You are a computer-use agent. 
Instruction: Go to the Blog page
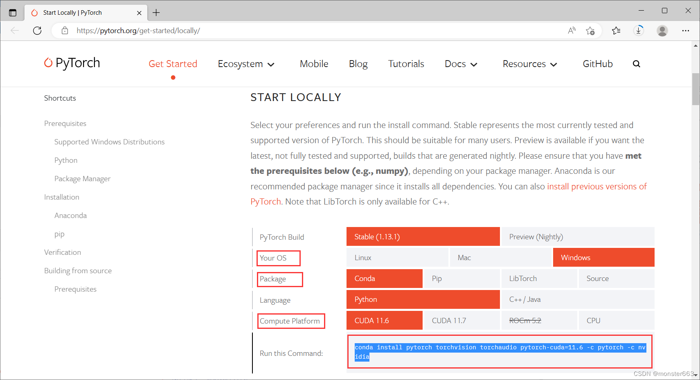358,64
